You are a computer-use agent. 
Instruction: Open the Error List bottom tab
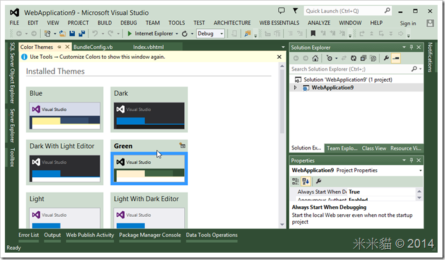[x=28, y=235]
